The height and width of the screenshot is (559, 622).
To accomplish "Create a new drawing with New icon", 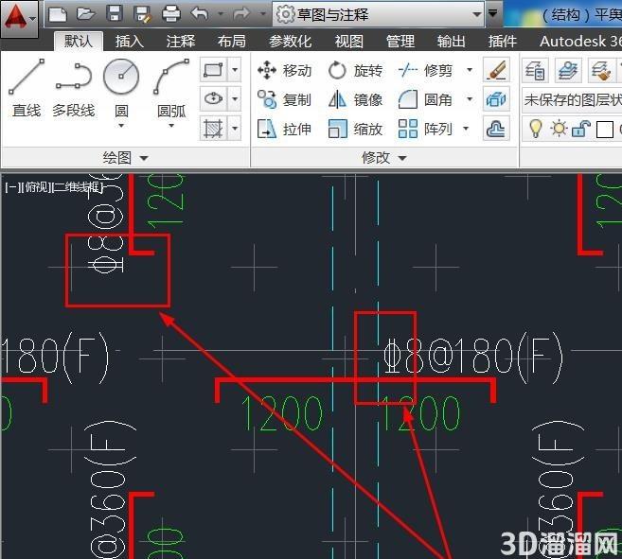I will 58,15.
